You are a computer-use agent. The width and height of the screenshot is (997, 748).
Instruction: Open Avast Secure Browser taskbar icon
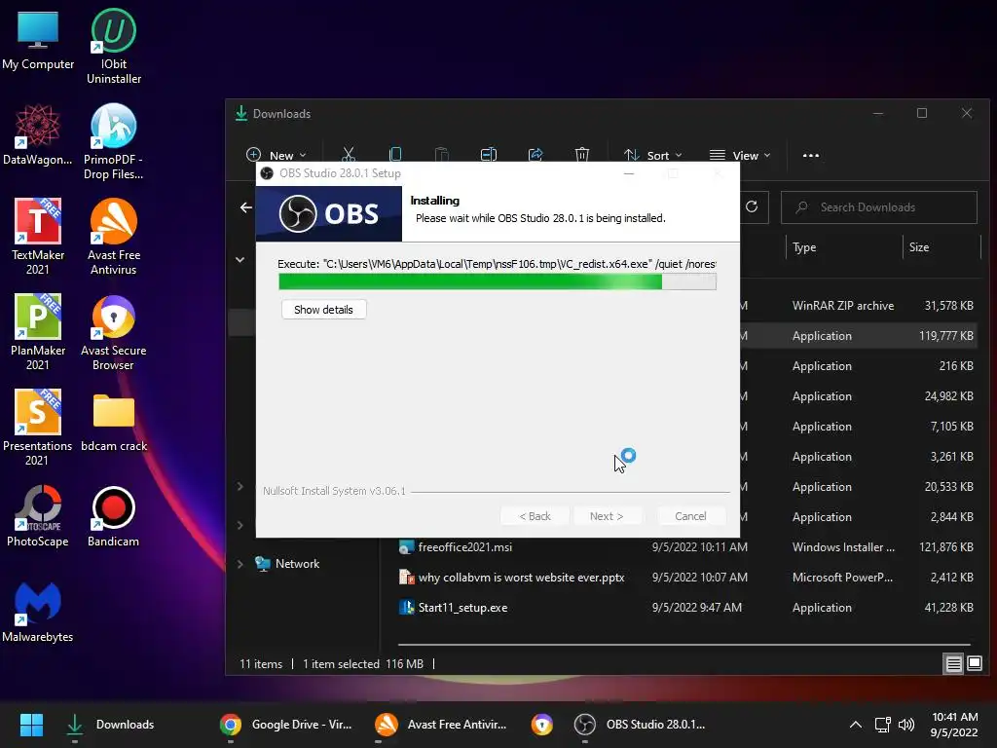(541, 725)
